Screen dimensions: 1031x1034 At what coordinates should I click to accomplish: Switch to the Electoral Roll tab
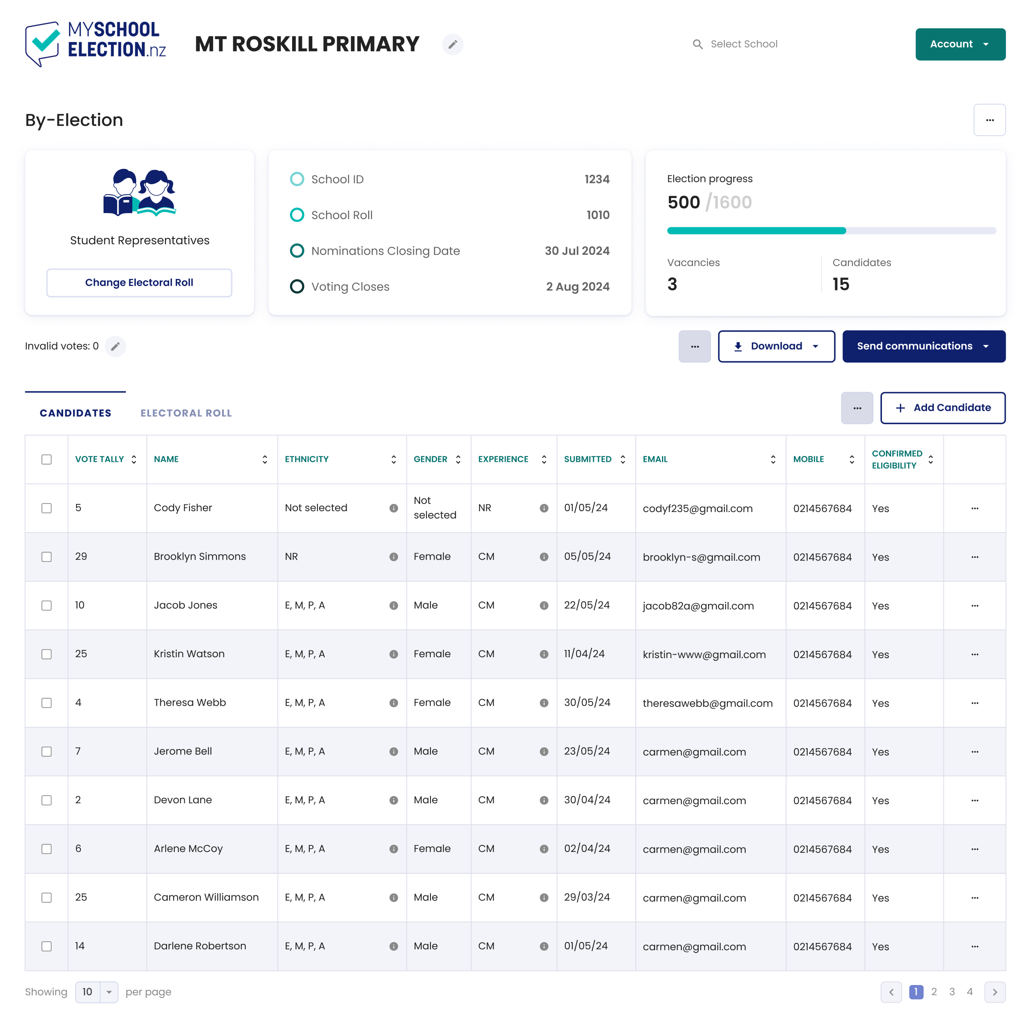point(186,413)
